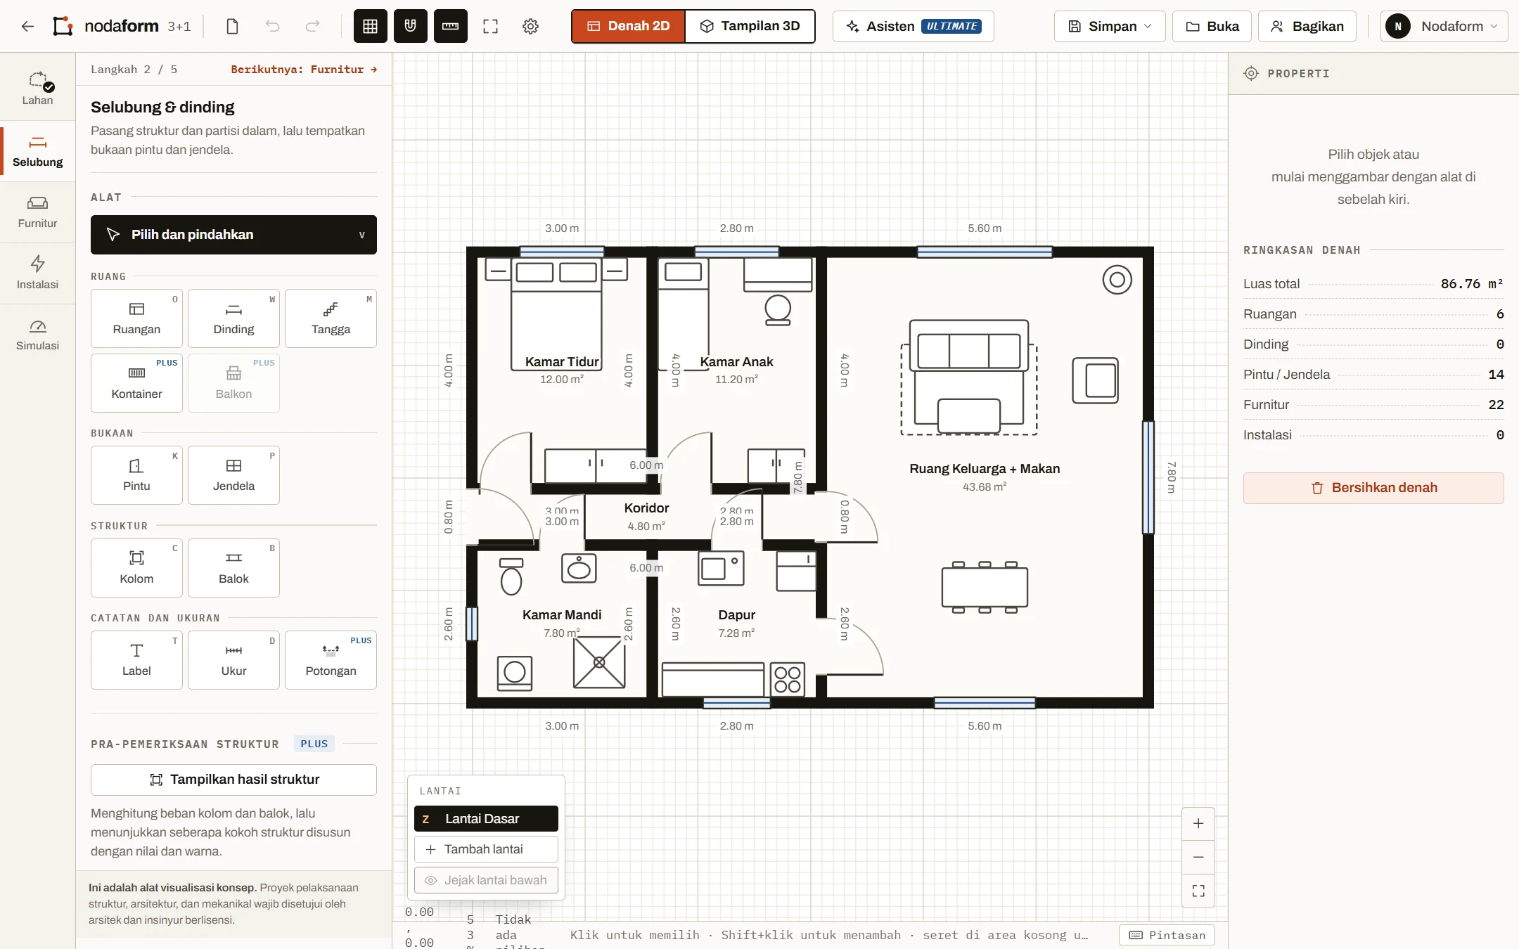Viewport: 1519px width, 949px height.
Task: Open the Instalasi sidebar step
Action: tap(38, 273)
